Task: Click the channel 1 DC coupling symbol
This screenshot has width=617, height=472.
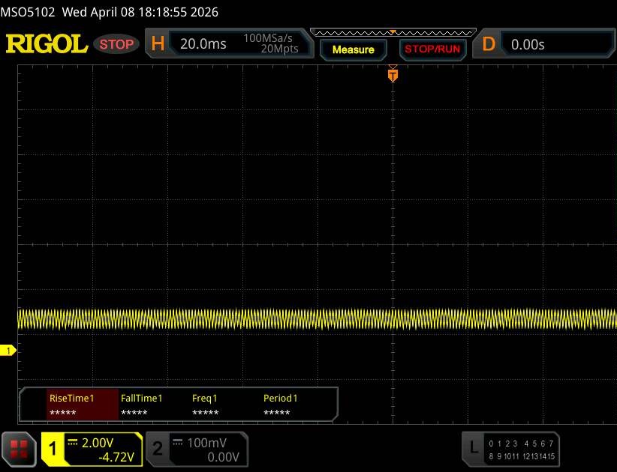Action: tap(73, 442)
